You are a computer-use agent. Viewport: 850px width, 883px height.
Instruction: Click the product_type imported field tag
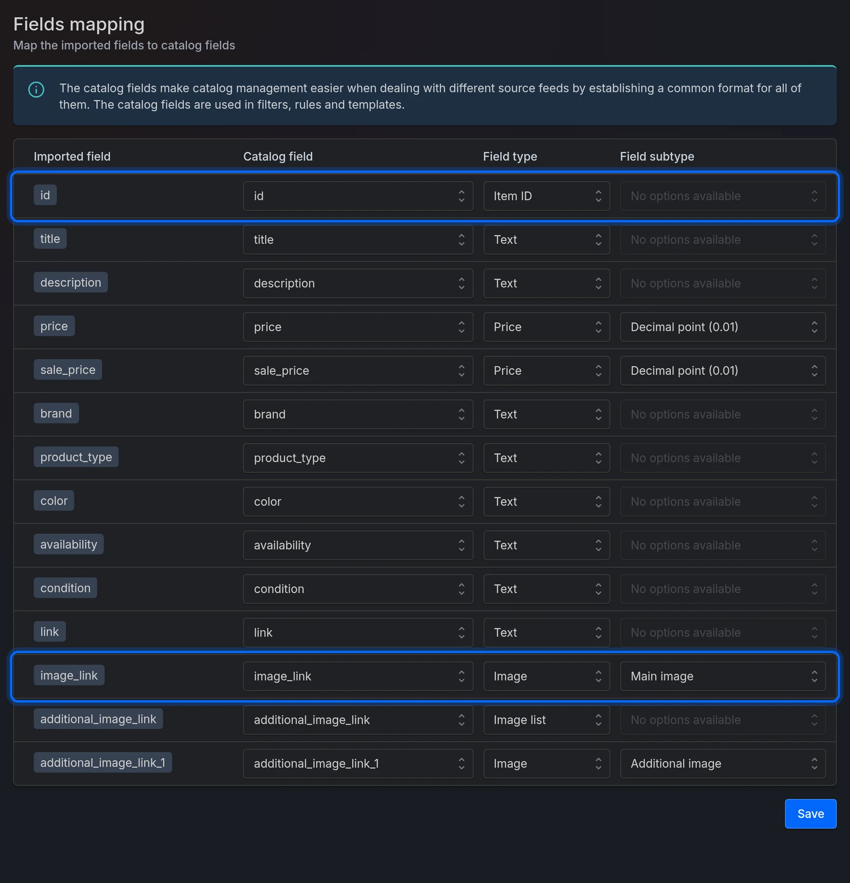point(76,456)
